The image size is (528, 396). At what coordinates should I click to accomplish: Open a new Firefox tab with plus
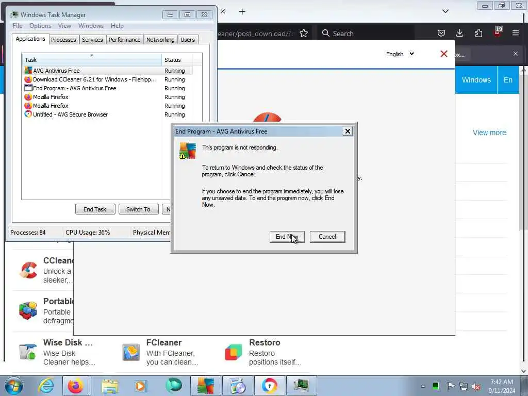[242, 12]
